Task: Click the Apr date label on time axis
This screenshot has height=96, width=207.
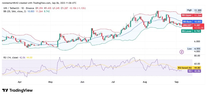Action: (x=19, y=82)
